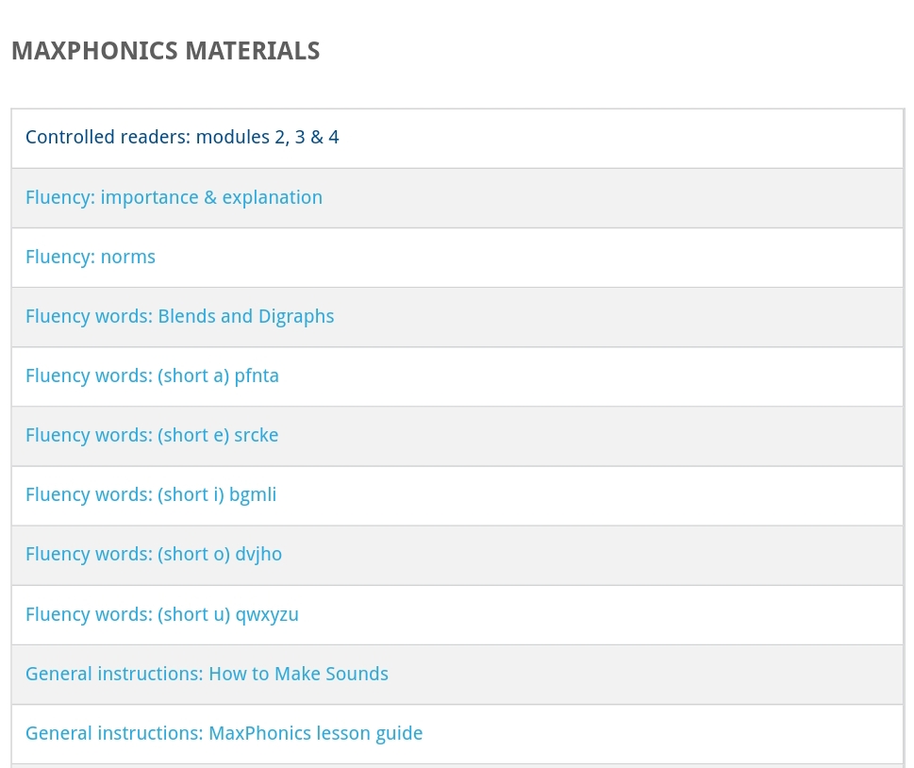
Task: Open General instructions: MaxPhonics lesson guide
Action: [224, 733]
